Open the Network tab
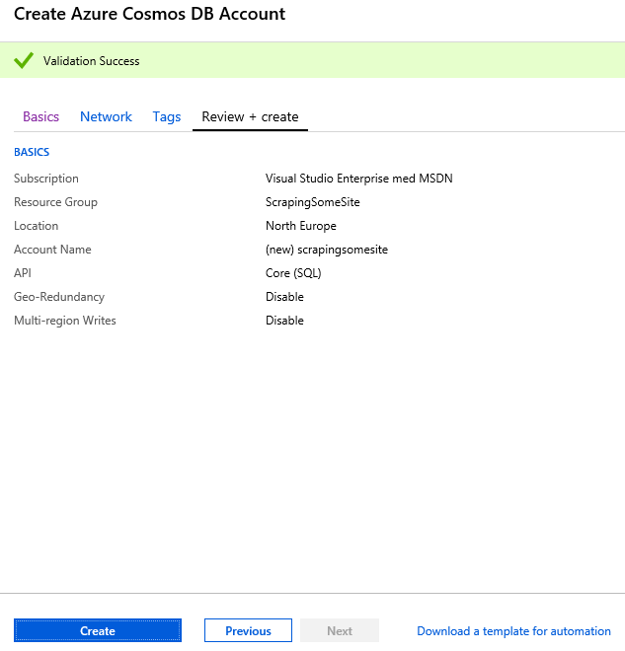The image size is (625, 651). coord(106,116)
